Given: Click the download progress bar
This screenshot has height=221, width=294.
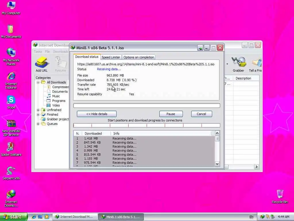Looking at the screenshot, I should (x=147, y=106).
